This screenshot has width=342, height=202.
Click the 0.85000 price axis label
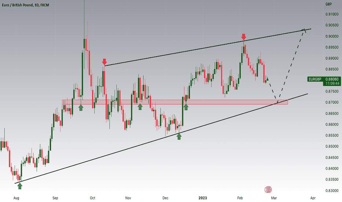click(332, 146)
